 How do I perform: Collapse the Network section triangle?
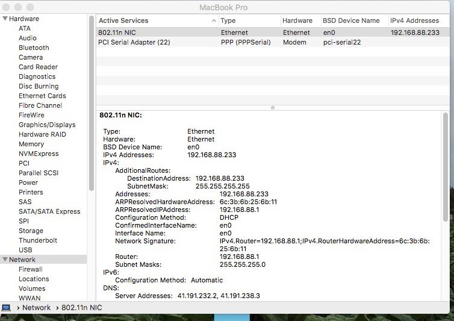(5, 260)
